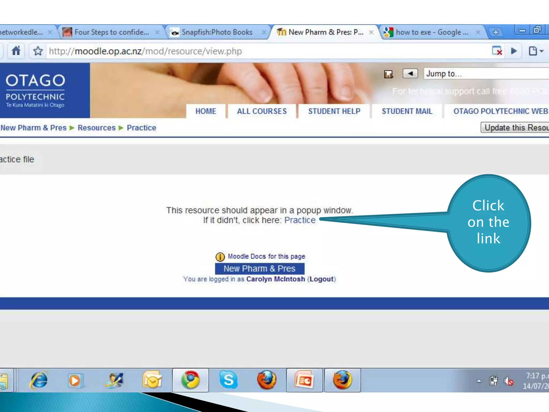Image resolution: width=549 pixels, height=412 pixels.
Task: Go to previous activity arrow button
Action: (410, 73)
